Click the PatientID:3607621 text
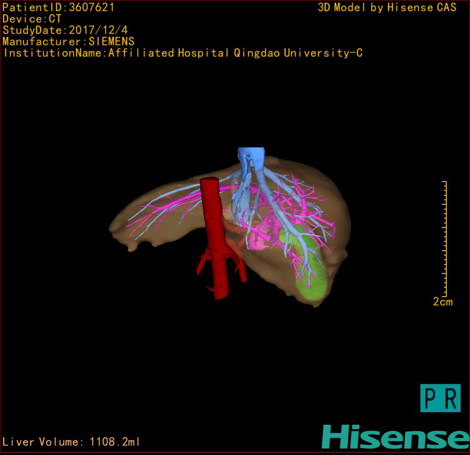The width and height of the screenshot is (470, 455). click(x=59, y=8)
